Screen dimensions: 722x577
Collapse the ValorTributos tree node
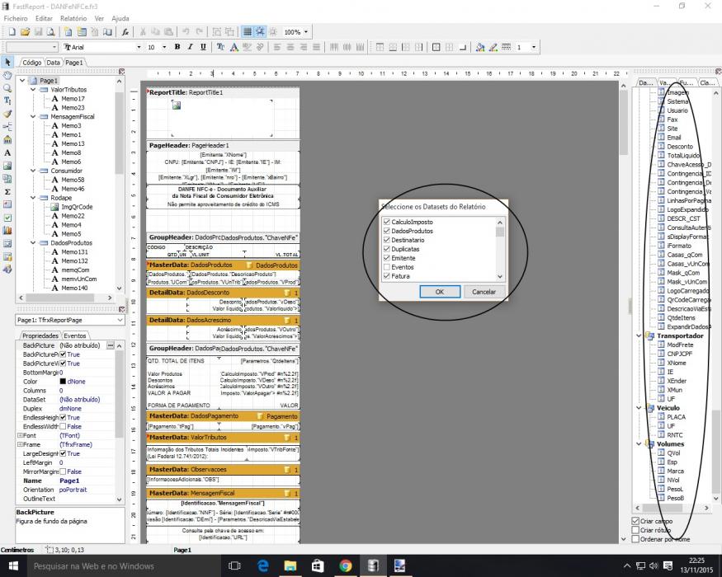(x=33, y=90)
